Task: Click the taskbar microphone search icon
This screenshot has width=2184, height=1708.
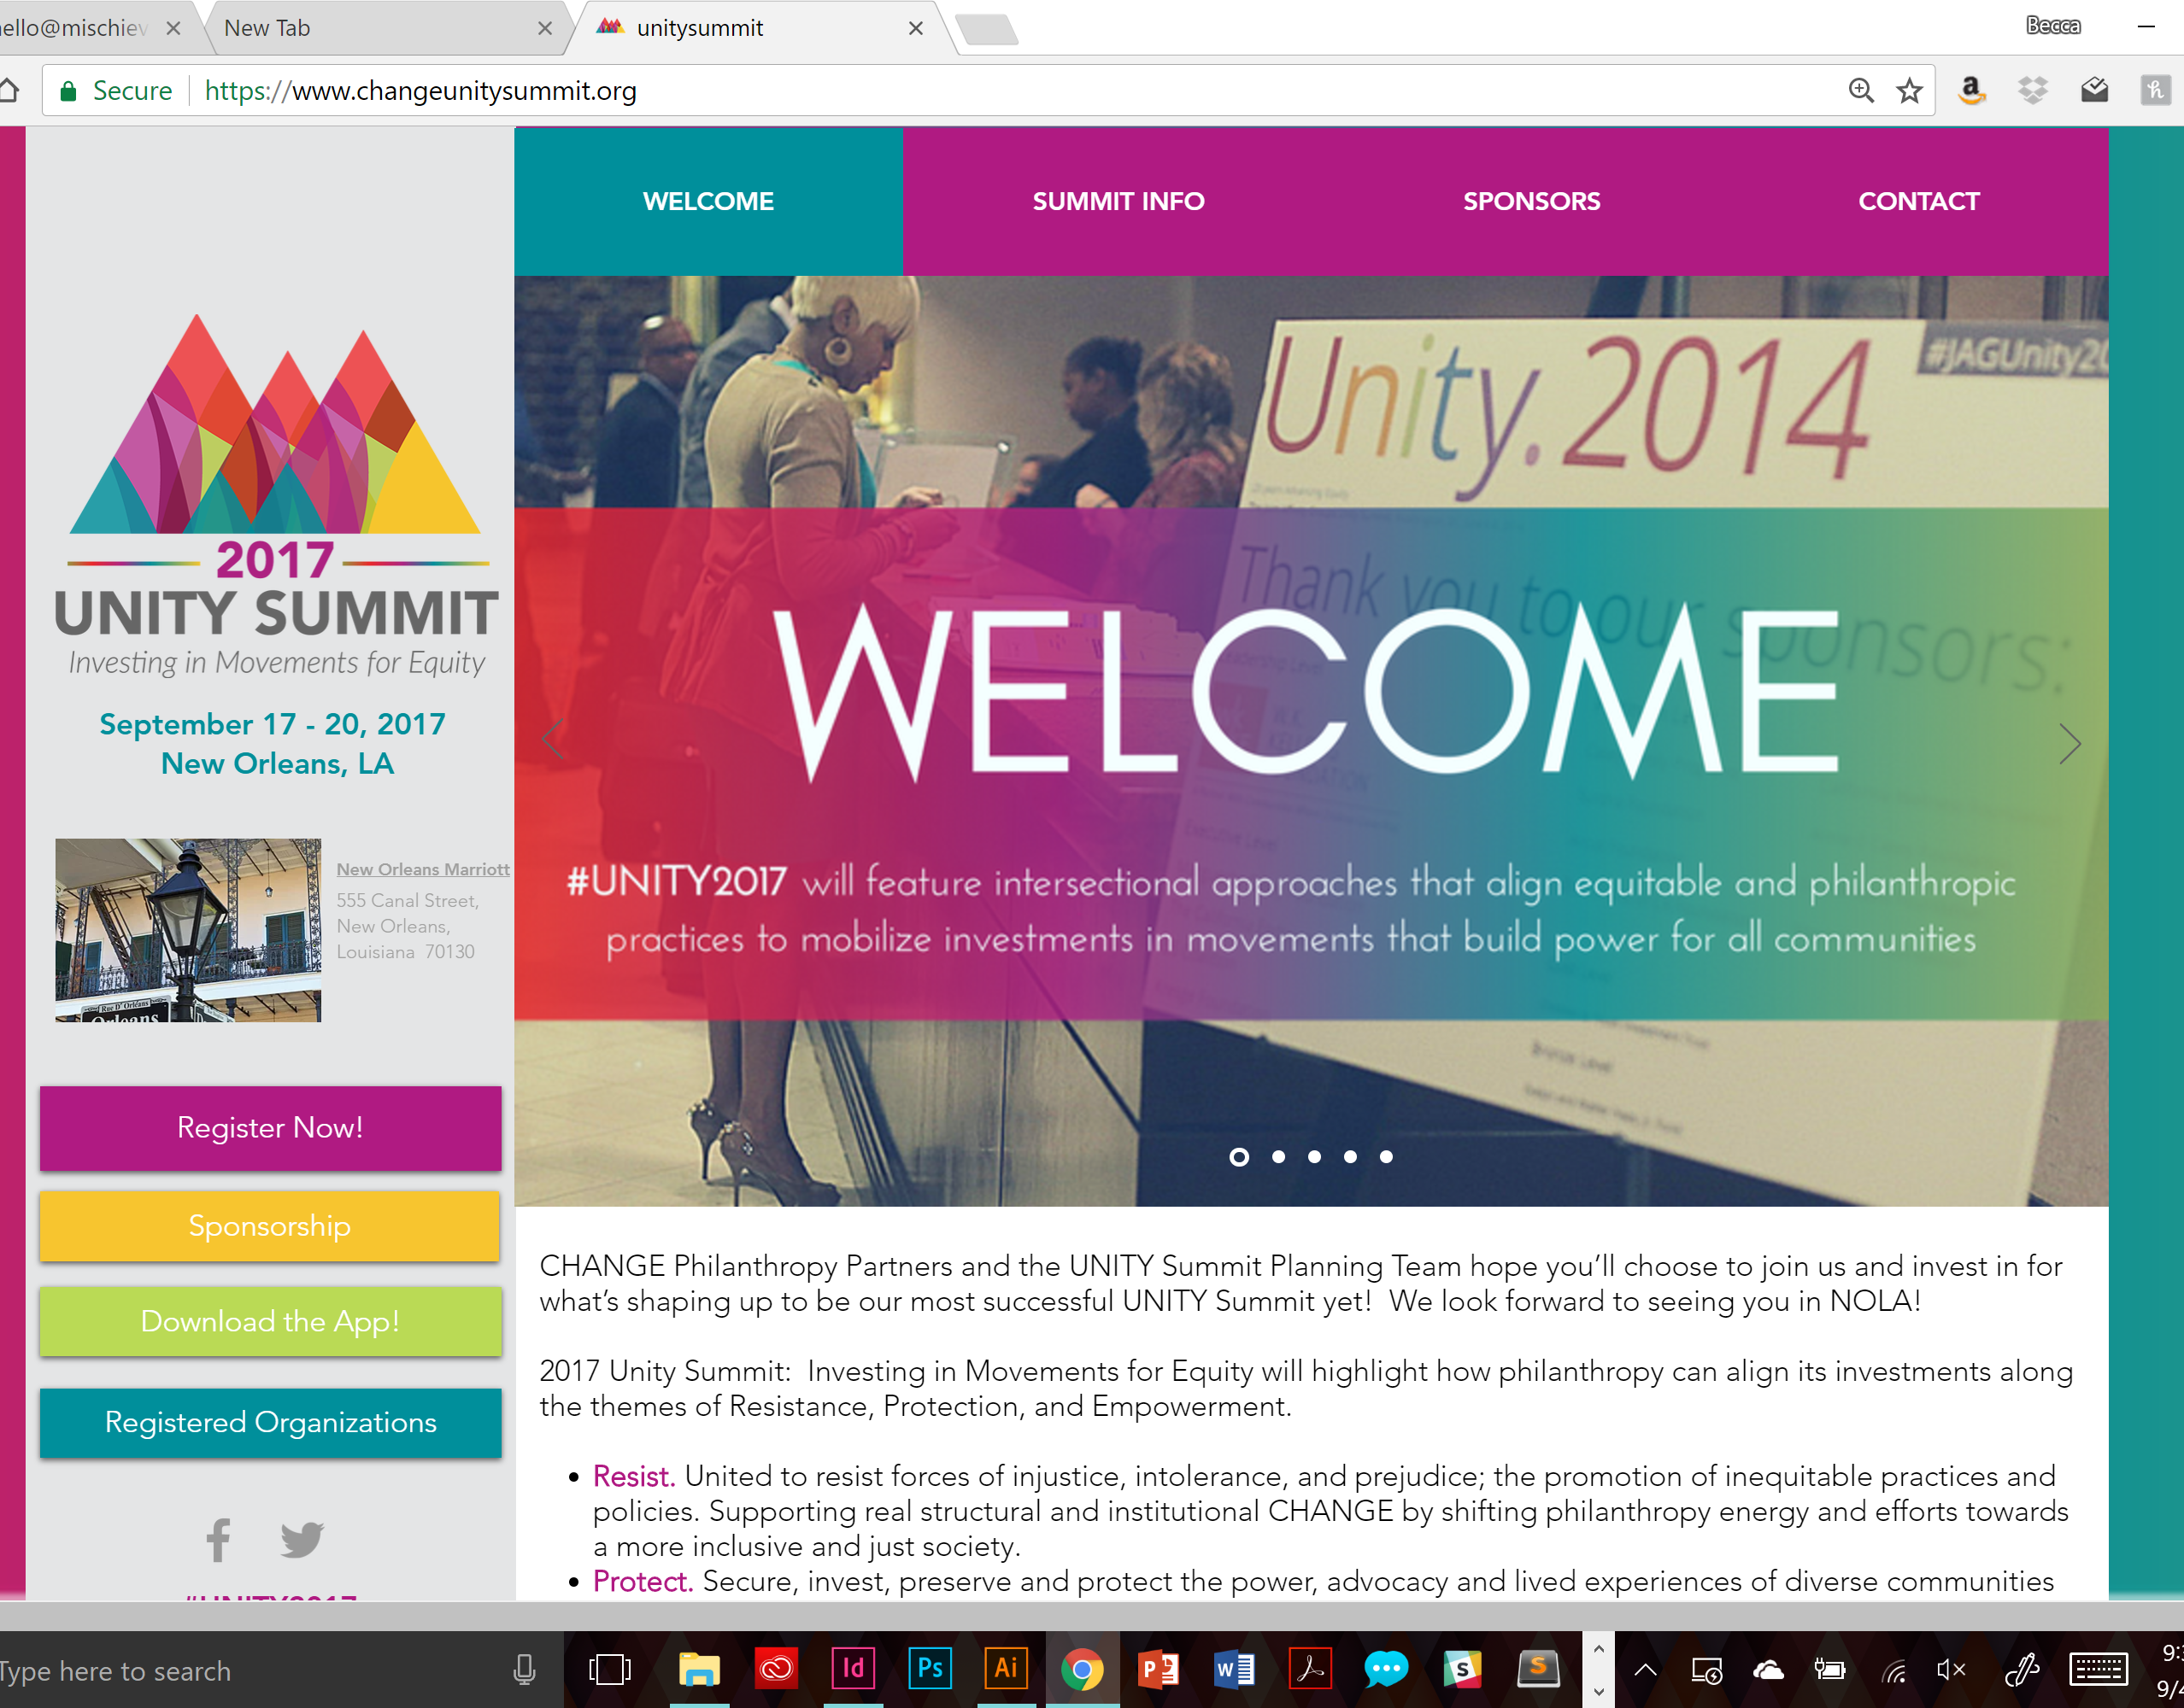Action: [525, 1669]
